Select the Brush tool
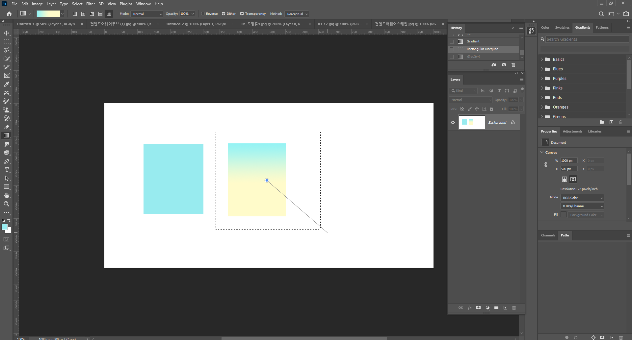This screenshot has height=340, width=632. pyautogui.click(x=7, y=101)
